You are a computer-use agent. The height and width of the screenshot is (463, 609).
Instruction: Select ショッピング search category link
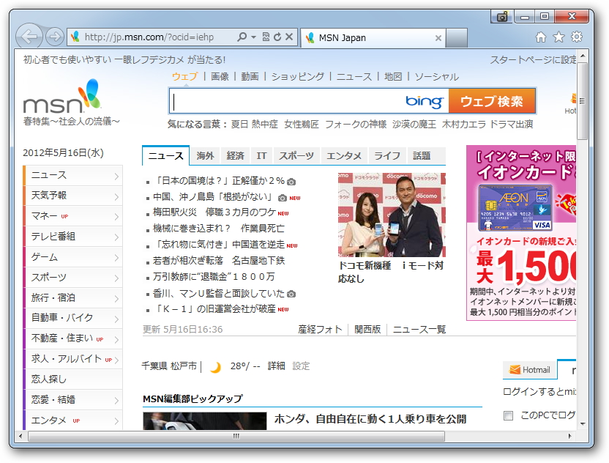[297, 77]
